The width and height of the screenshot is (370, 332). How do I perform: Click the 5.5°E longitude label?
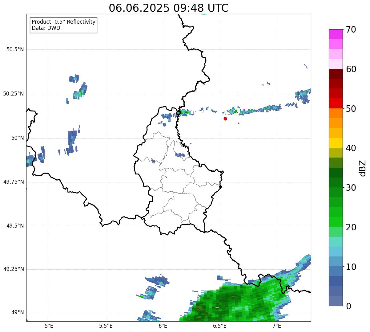coord(106,326)
